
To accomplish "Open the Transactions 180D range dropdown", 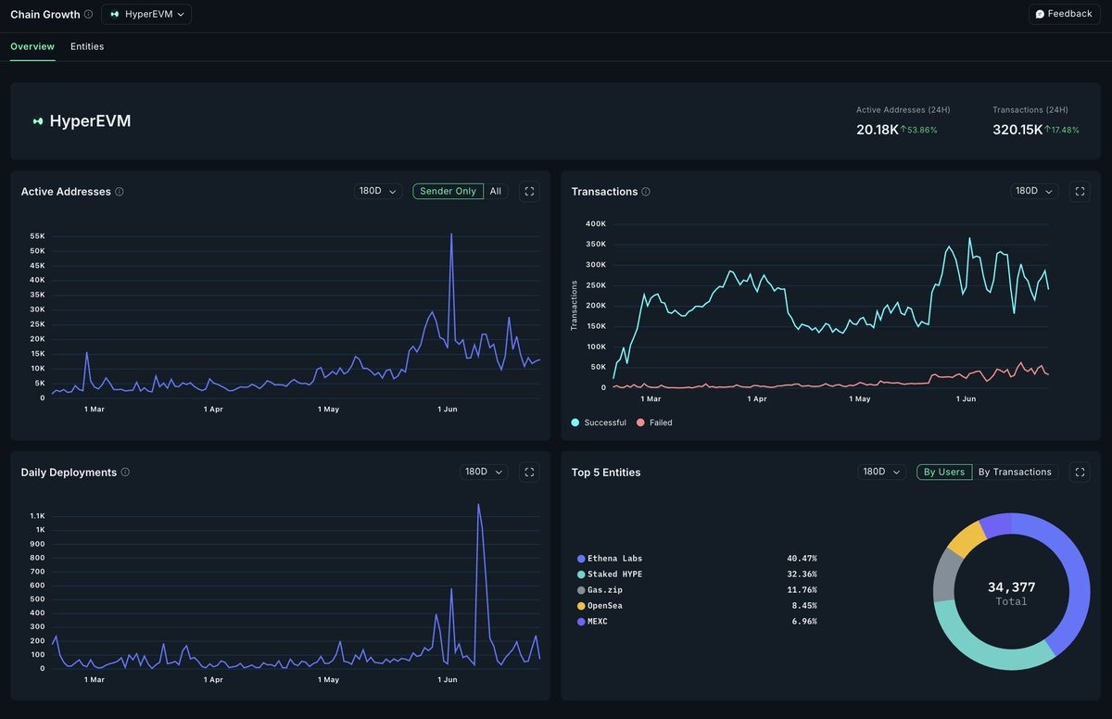I will tap(1034, 192).
